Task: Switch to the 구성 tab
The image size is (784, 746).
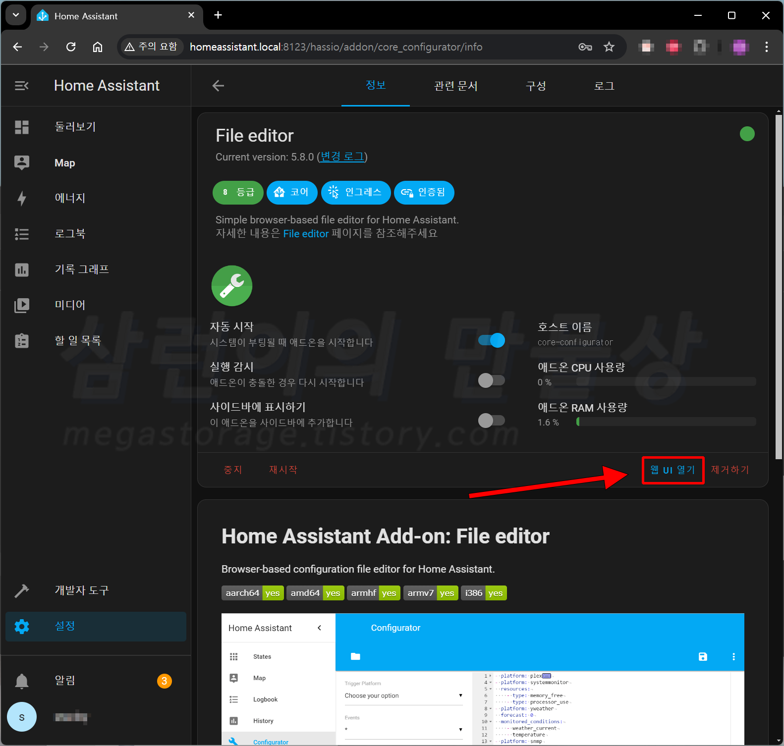Action: [536, 86]
